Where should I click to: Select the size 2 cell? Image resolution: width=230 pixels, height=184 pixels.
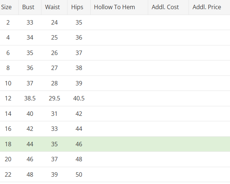point(8,23)
